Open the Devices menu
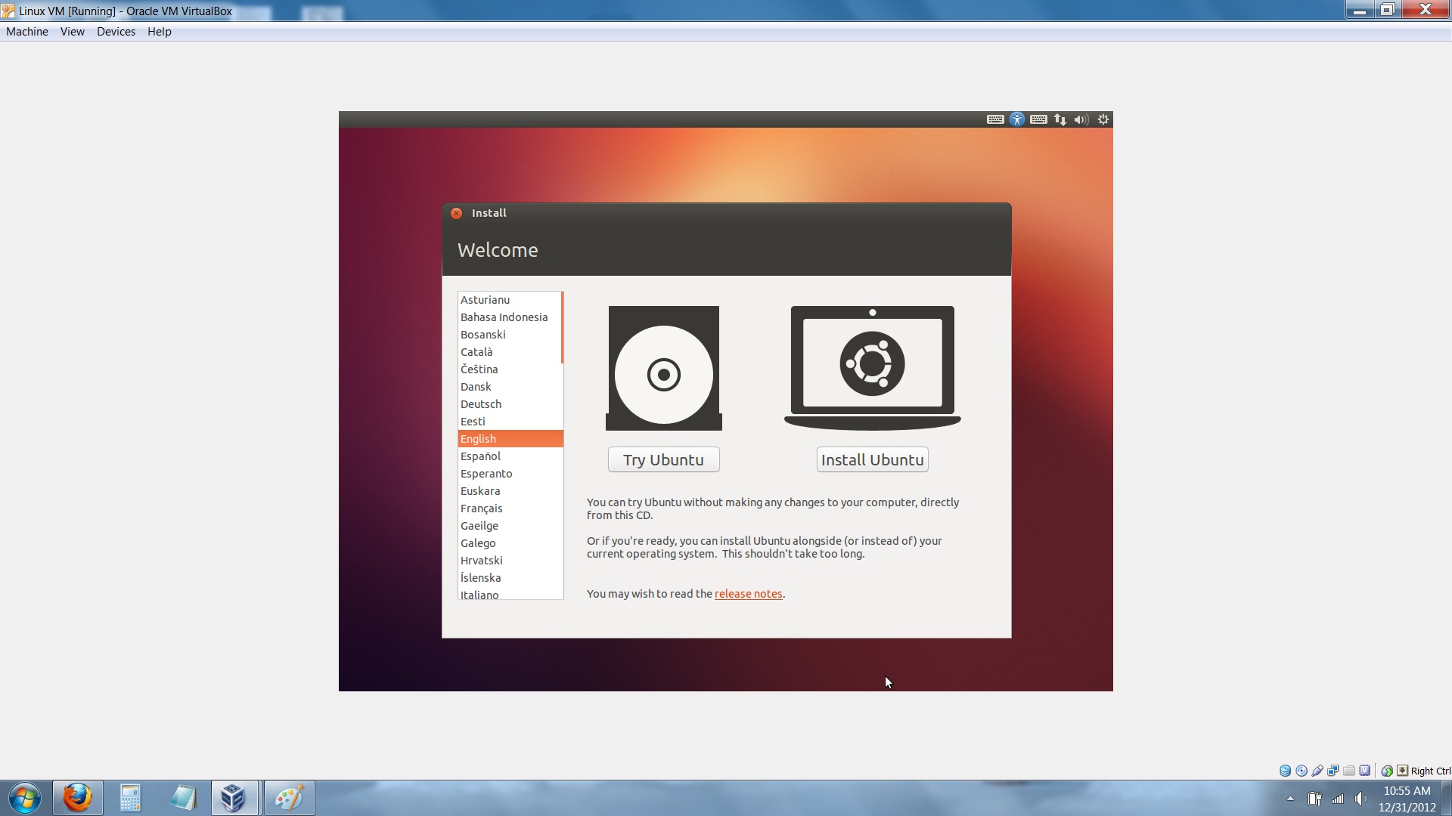 (116, 32)
